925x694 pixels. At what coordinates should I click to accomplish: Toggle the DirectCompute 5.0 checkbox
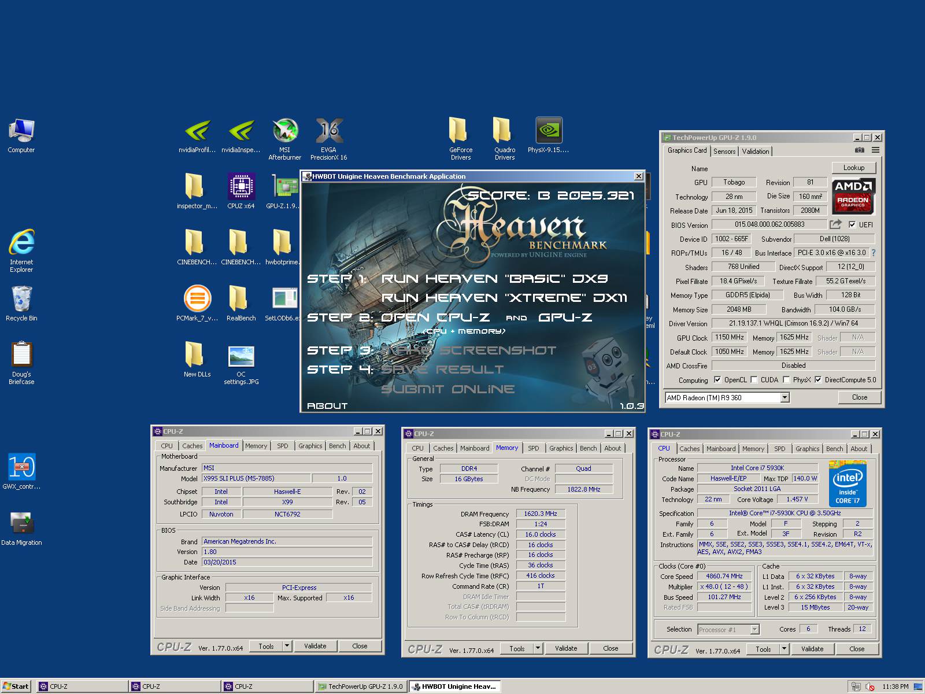pos(818,380)
